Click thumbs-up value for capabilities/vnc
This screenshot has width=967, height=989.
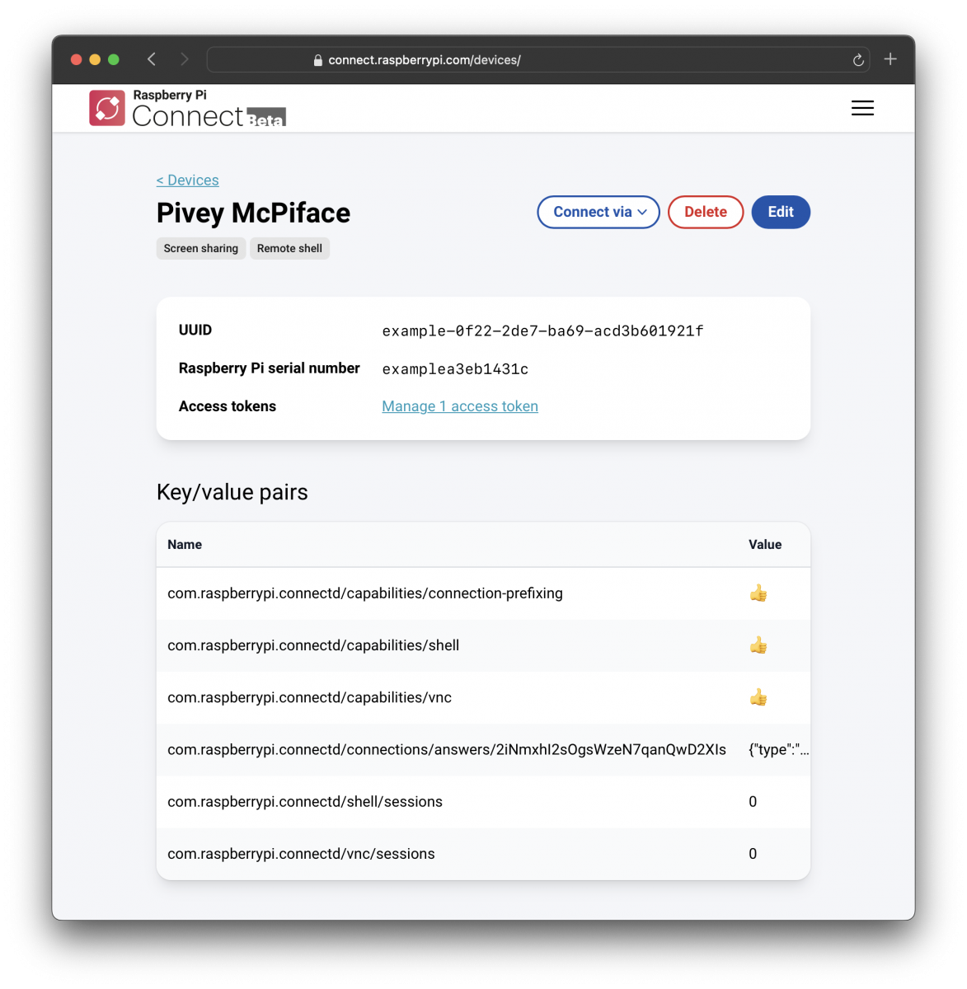tap(758, 697)
